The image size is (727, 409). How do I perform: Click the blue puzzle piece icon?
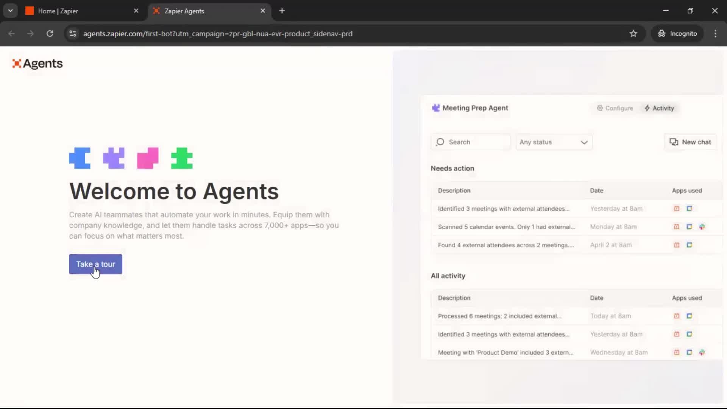point(80,158)
